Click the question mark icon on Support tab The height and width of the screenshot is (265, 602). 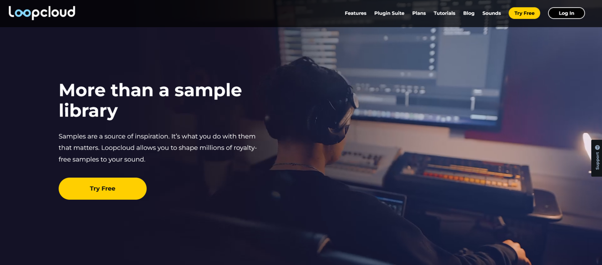click(x=597, y=148)
